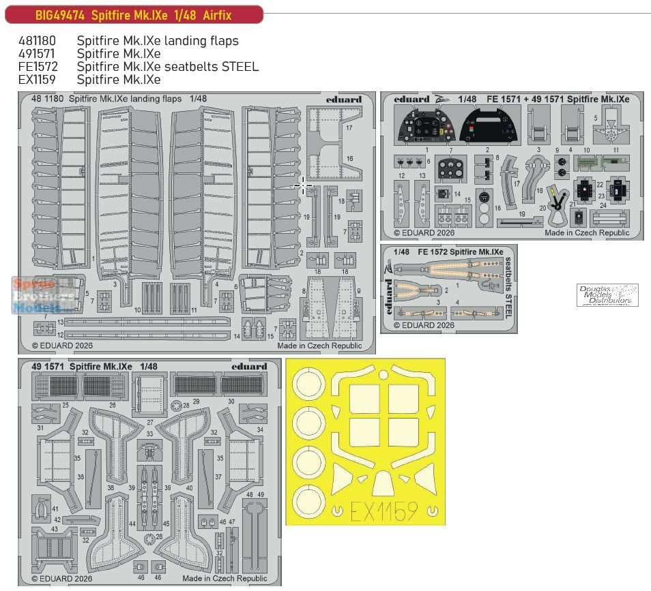Click '© EDUARD 2026' on the FE 1571 fret
Viewport: 651px width, 591px height.
coord(424,232)
